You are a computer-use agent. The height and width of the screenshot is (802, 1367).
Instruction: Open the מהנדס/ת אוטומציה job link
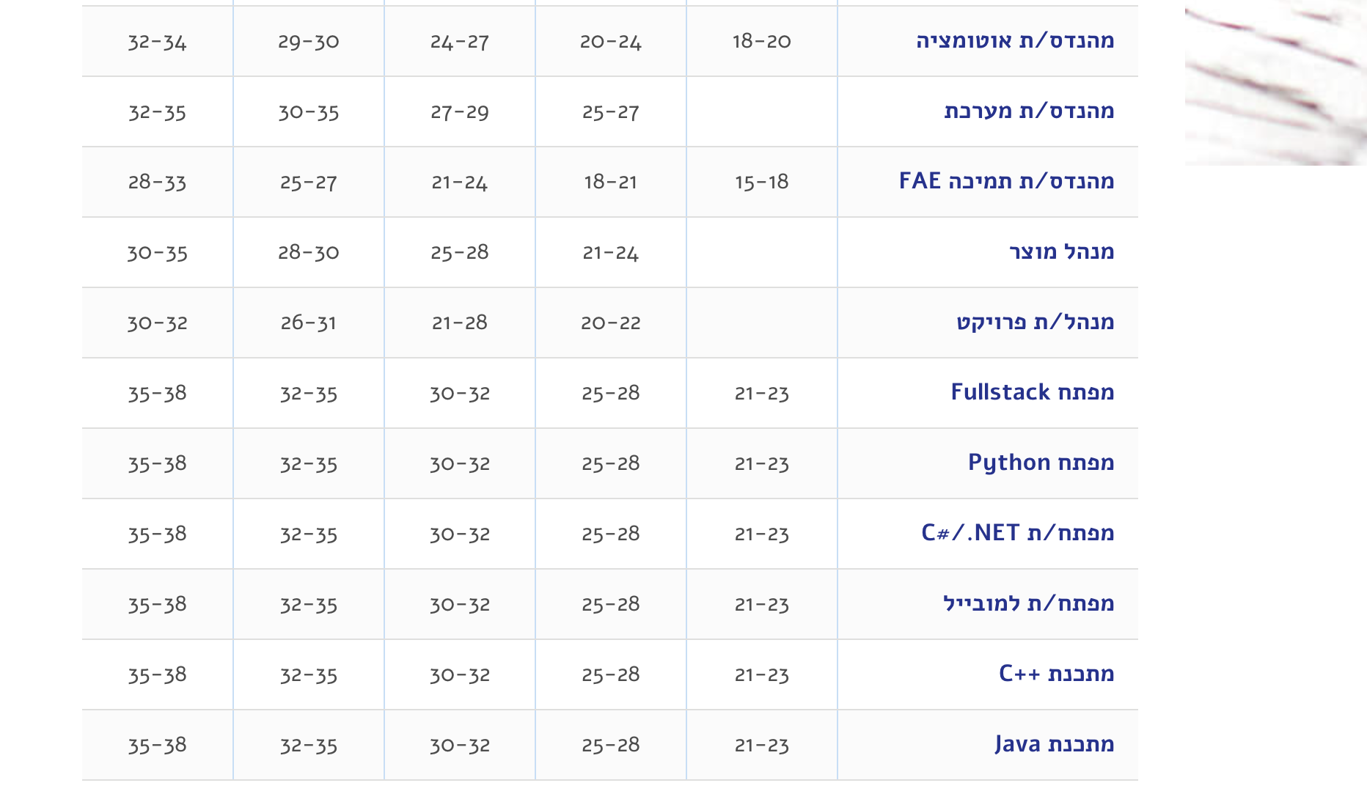(1015, 40)
